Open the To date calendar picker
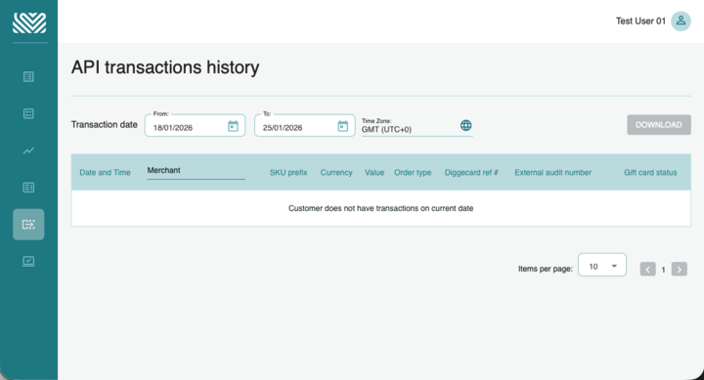The image size is (704, 380). point(342,126)
